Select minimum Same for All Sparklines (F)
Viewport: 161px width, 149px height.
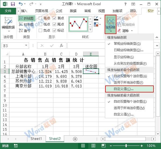coord(129,83)
